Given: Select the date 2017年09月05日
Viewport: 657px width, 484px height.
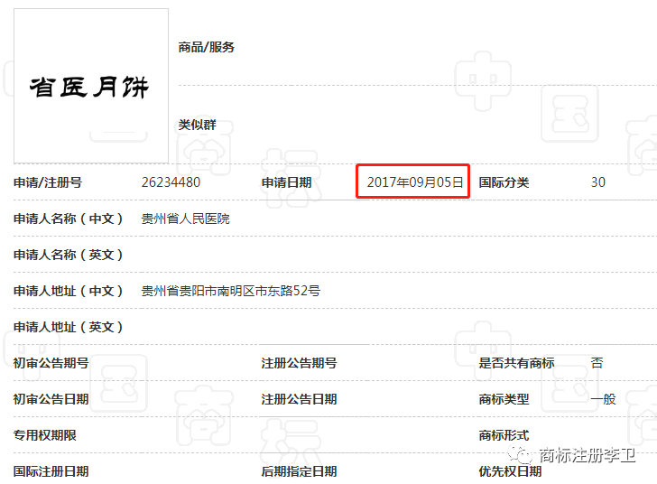Looking at the screenshot, I should (x=415, y=182).
